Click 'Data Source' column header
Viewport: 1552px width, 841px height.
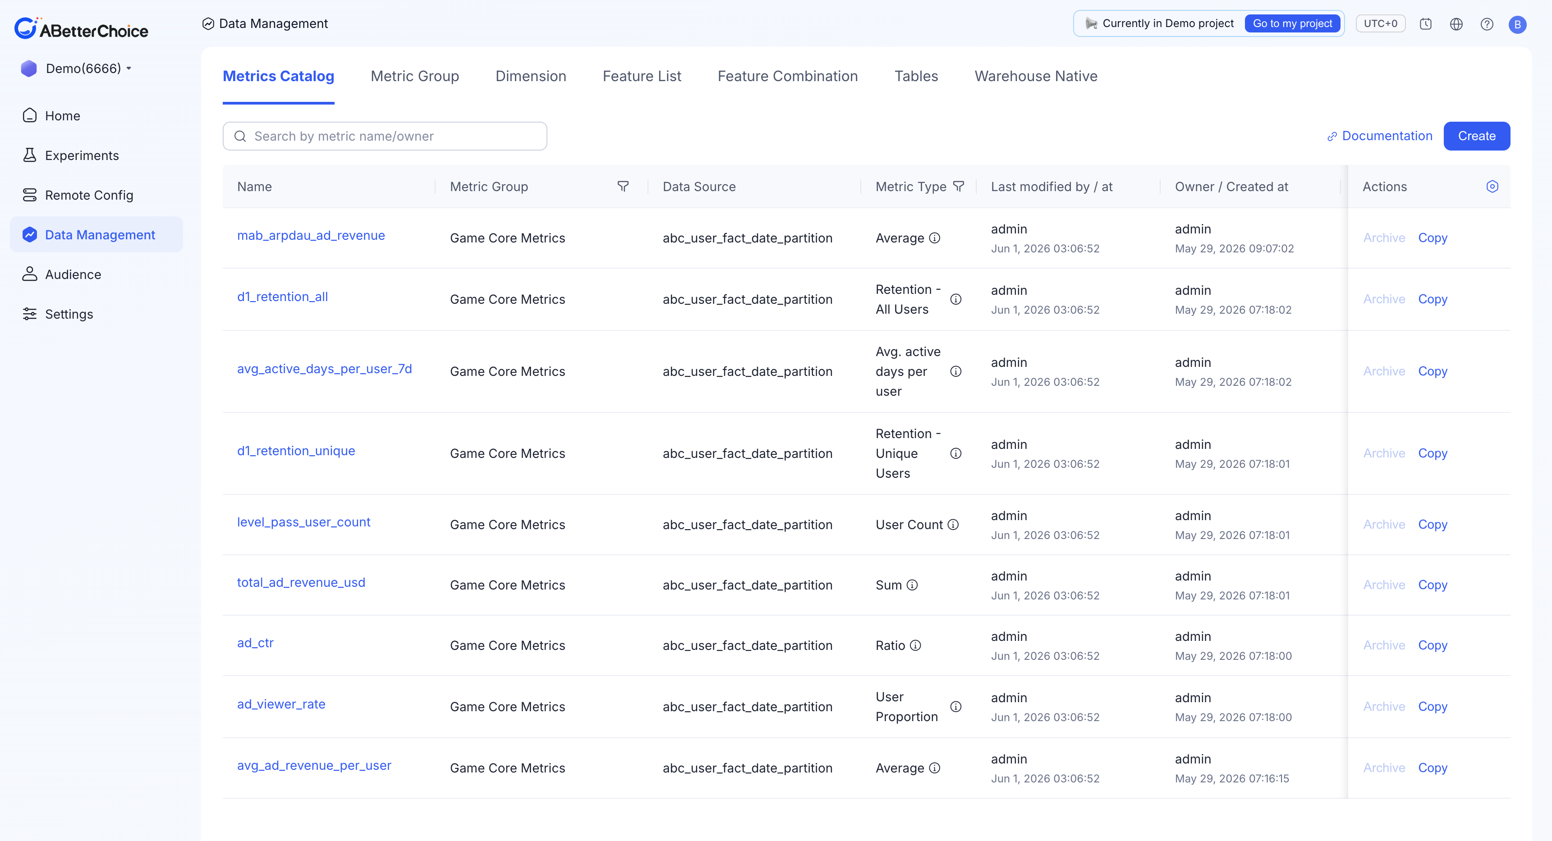coord(699,187)
